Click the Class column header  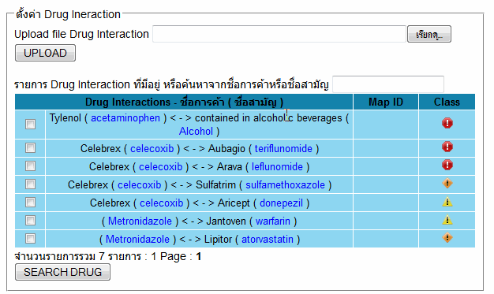coord(447,102)
